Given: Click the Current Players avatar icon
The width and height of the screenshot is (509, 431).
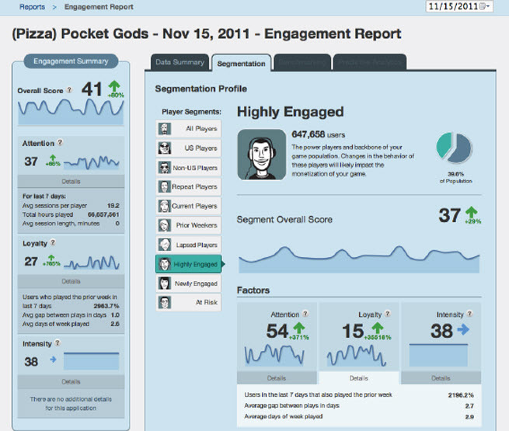Looking at the screenshot, I should (165, 206).
